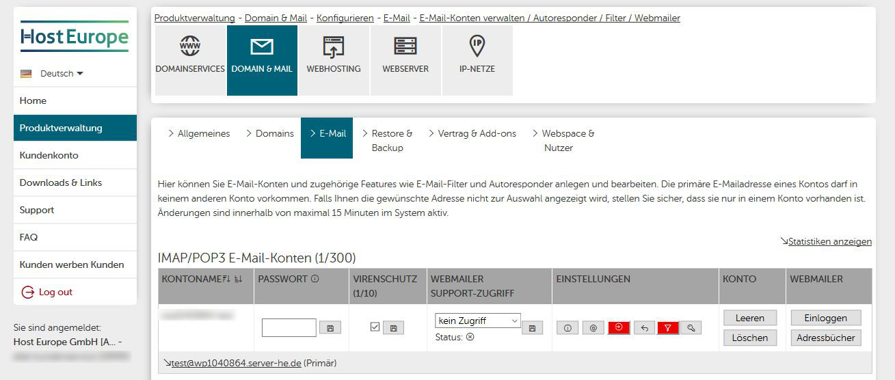The image size is (895, 380).
Task: Open the @ address settings icon
Action: coord(593,328)
